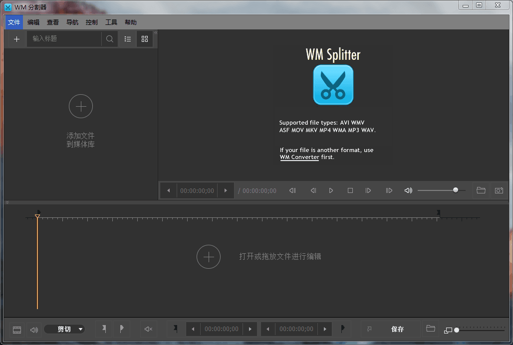Click the 保存 button

pos(397,329)
